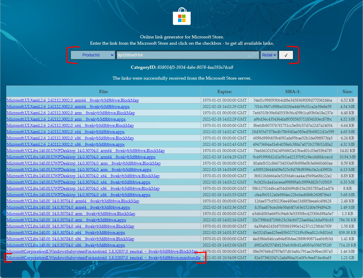Download VCLibs.140.00 x64 appx file

click(x=66, y=232)
